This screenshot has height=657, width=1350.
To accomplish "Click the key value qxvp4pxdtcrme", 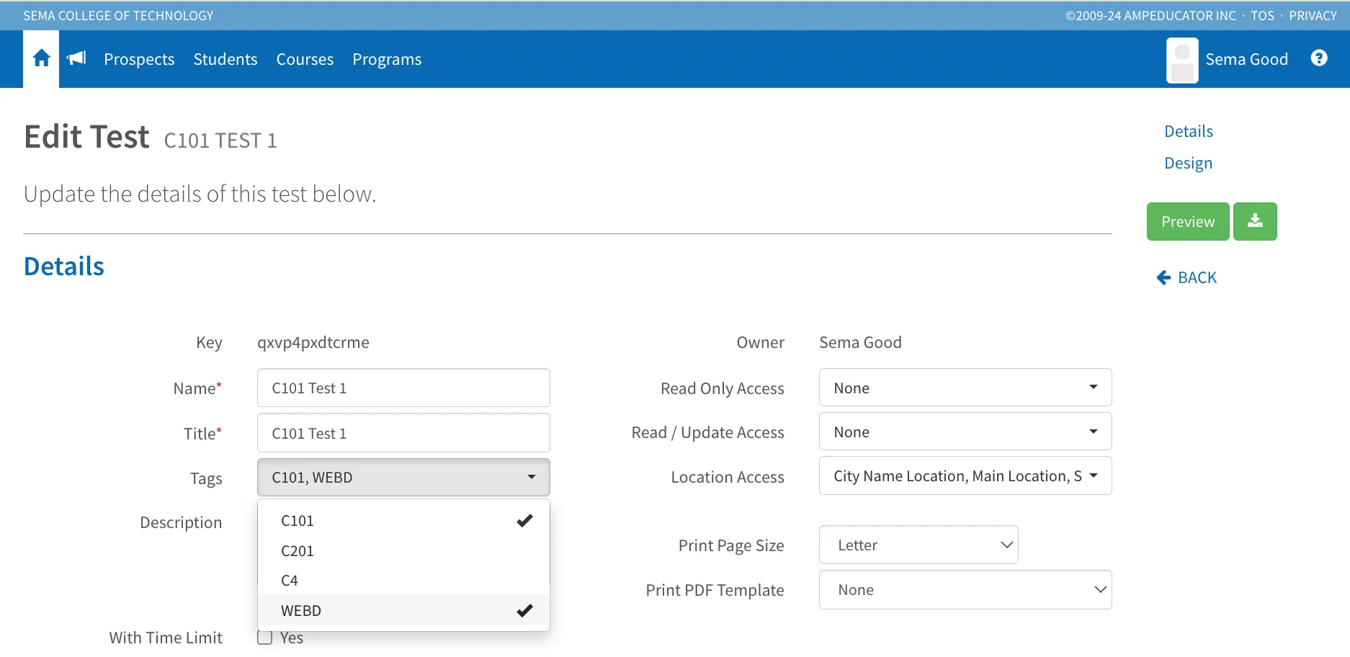I will pos(313,342).
